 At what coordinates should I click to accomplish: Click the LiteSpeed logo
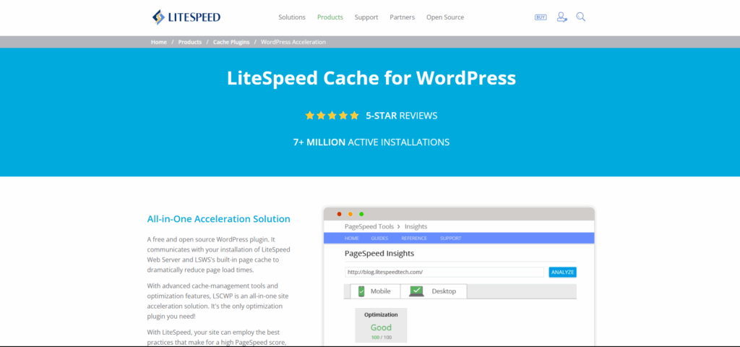pos(186,17)
